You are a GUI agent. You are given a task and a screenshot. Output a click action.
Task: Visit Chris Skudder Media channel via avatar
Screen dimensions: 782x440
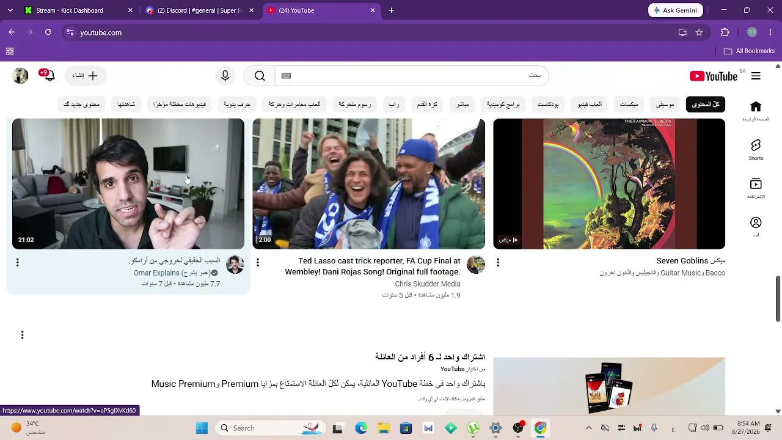(x=476, y=265)
